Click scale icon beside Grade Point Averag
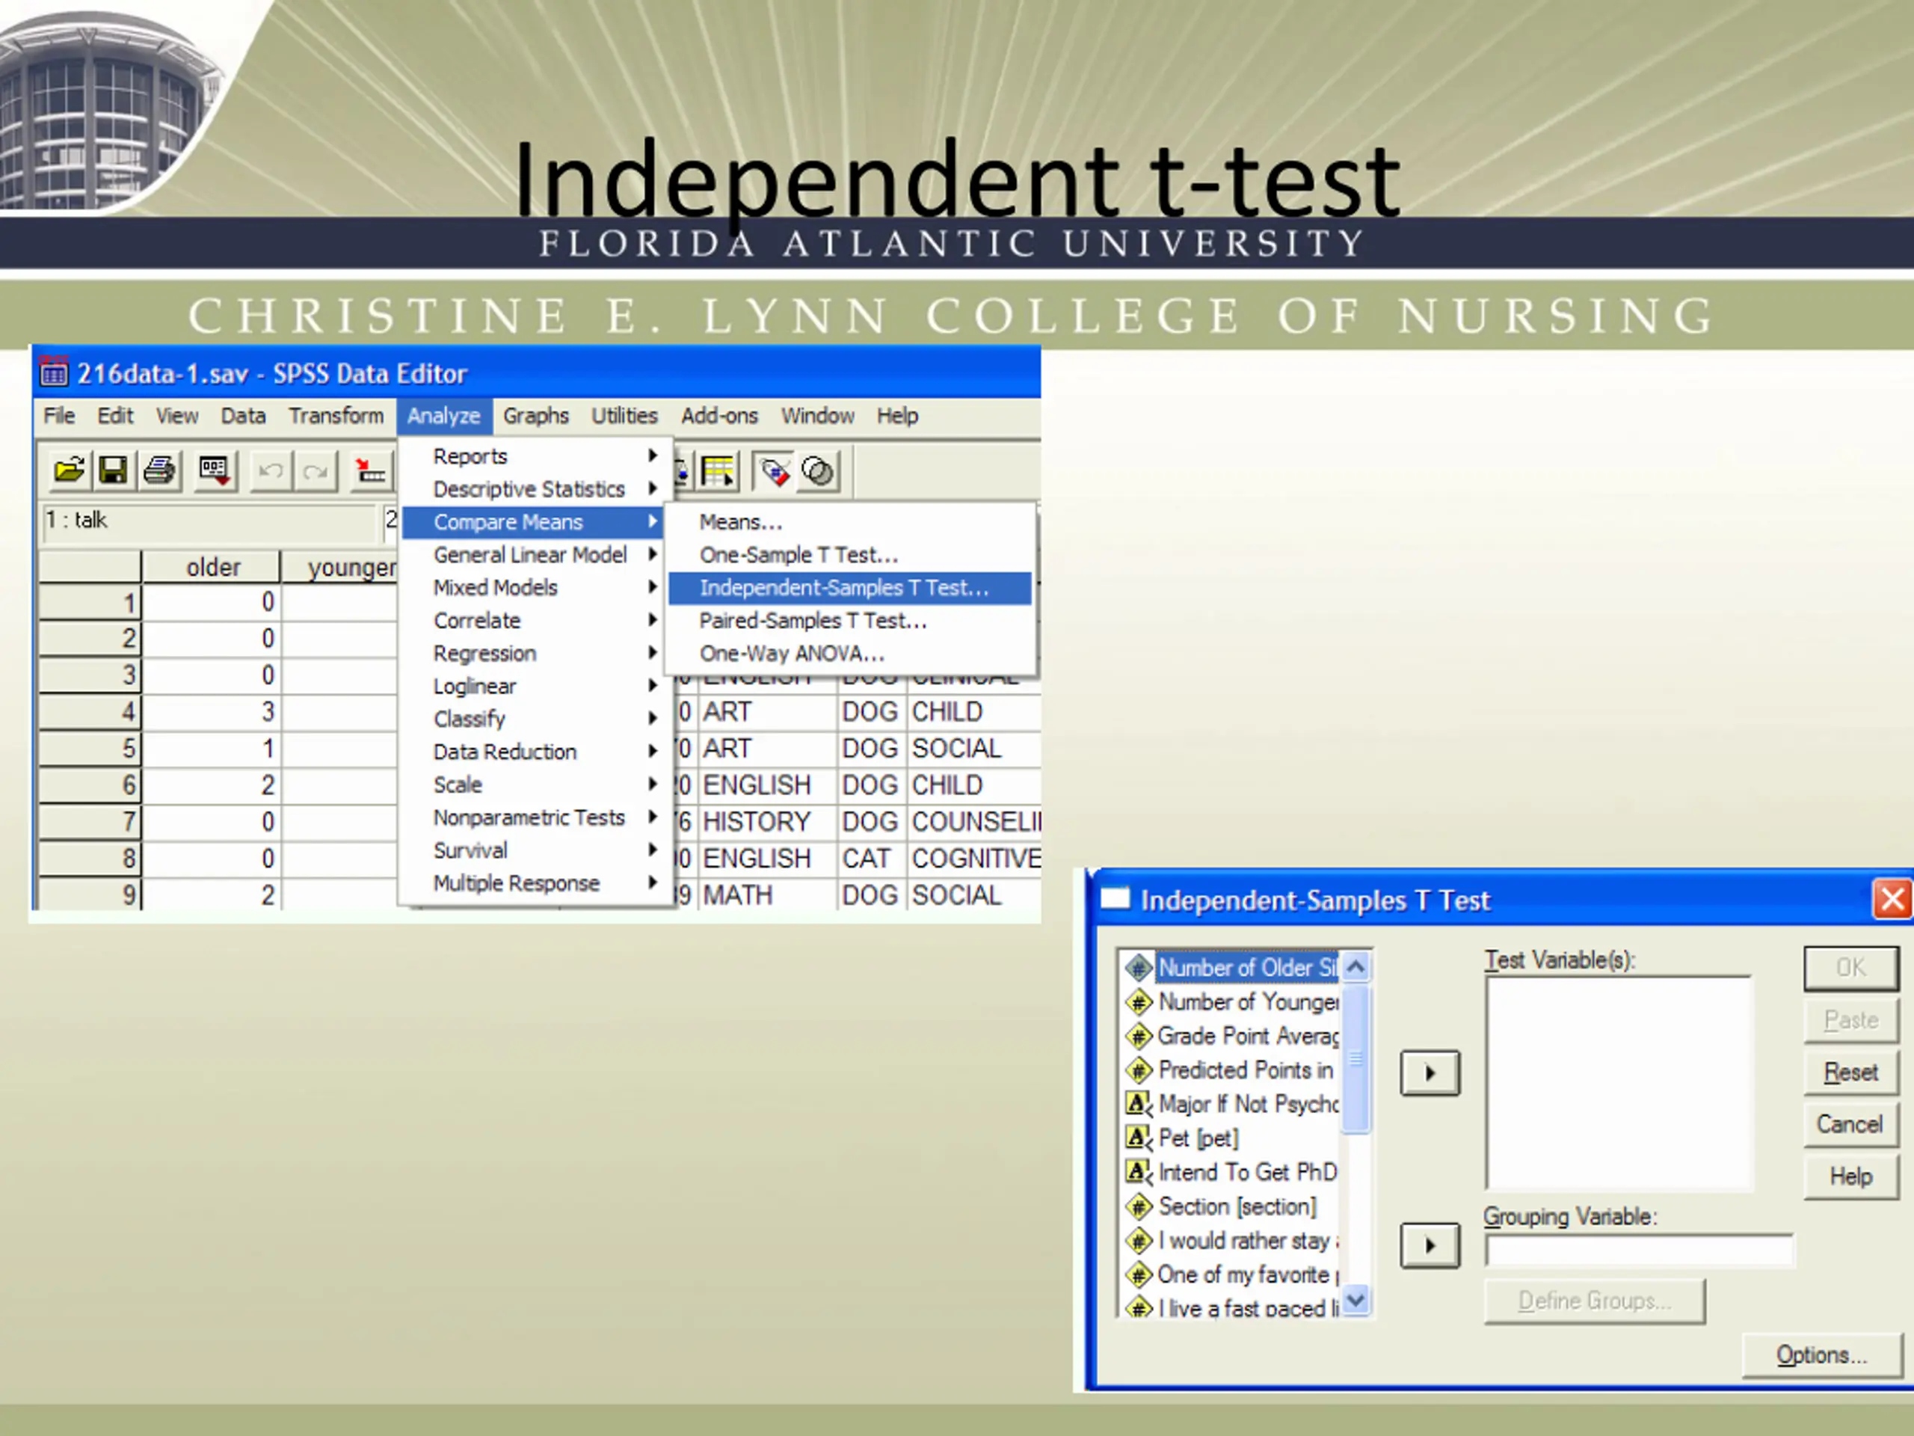The height and width of the screenshot is (1436, 1914). point(1139,1036)
